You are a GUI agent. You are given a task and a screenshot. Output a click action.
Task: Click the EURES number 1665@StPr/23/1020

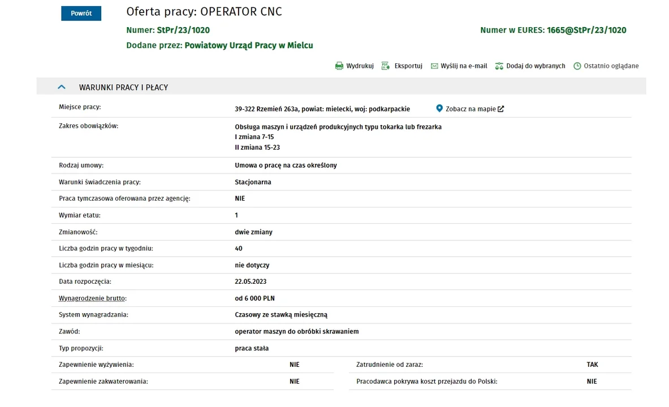point(586,31)
